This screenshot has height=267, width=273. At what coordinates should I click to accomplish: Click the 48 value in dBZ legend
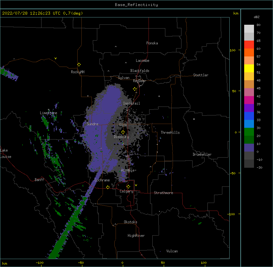(x=258, y=80)
